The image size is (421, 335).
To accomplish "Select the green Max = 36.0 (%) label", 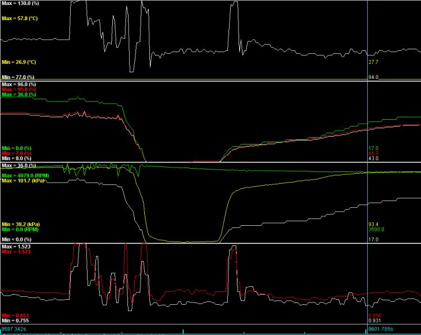I will click(x=19, y=95).
